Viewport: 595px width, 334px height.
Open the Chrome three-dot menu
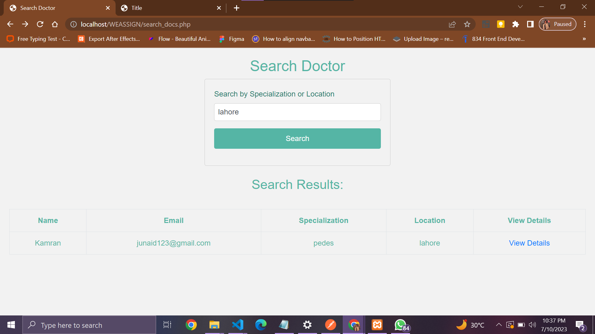click(585, 24)
